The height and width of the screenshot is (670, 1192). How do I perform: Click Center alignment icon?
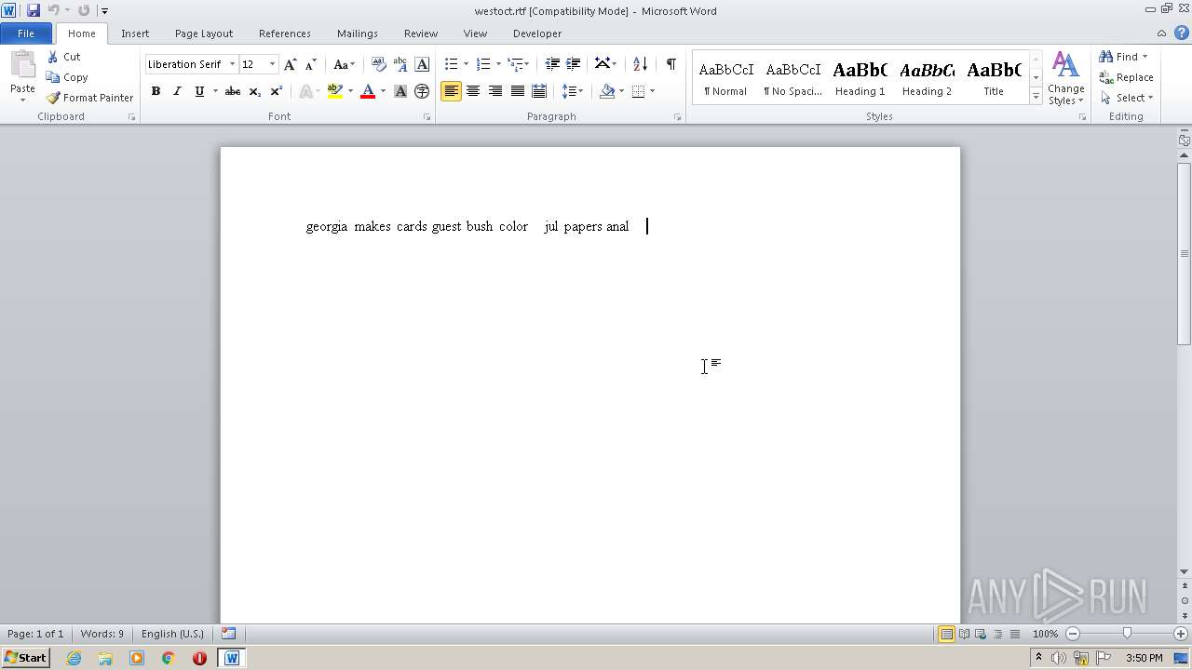[473, 91]
